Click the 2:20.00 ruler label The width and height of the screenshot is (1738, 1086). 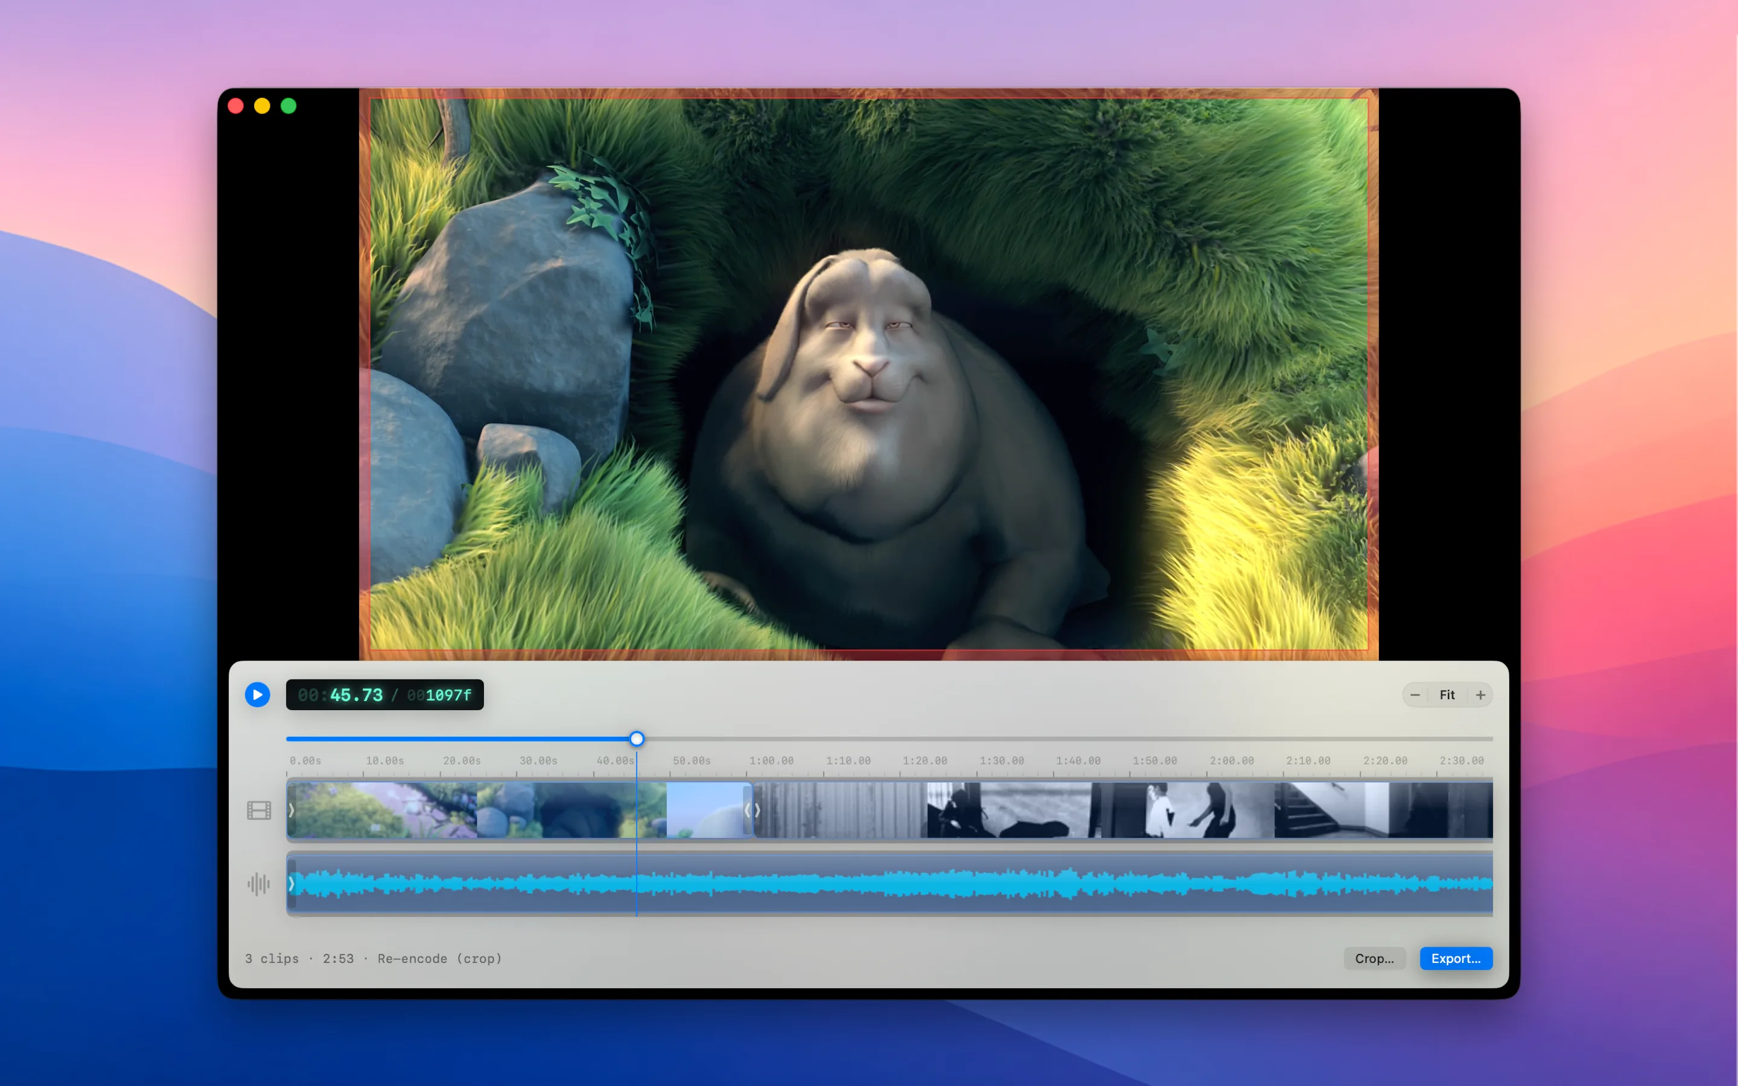[x=1386, y=761]
